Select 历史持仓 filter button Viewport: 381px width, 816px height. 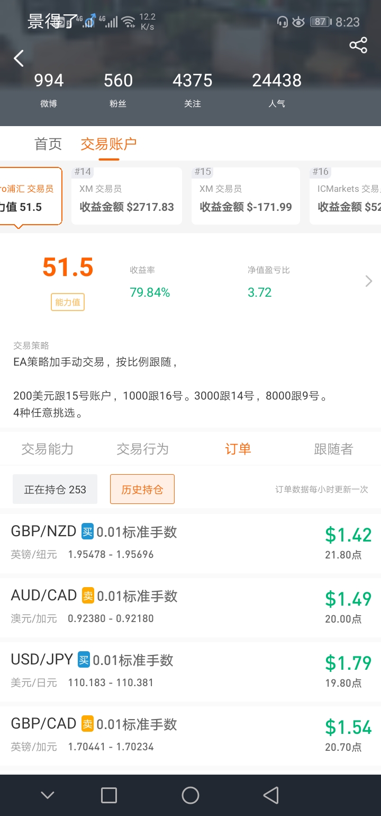point(142,489)
